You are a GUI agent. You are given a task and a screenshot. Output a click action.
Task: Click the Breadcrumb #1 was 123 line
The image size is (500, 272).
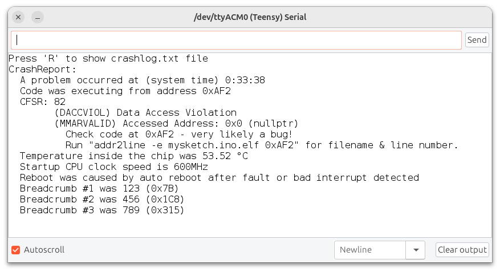point(99,189)
